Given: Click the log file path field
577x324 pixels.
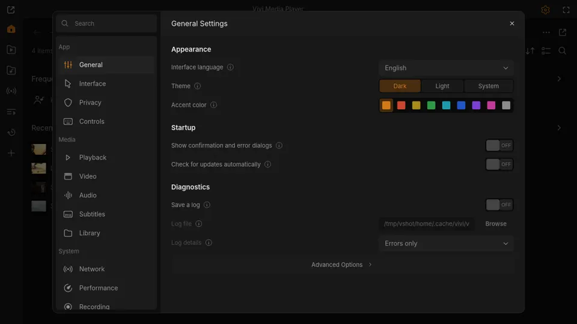Looking at the screenshot, I should pos(427,224).
